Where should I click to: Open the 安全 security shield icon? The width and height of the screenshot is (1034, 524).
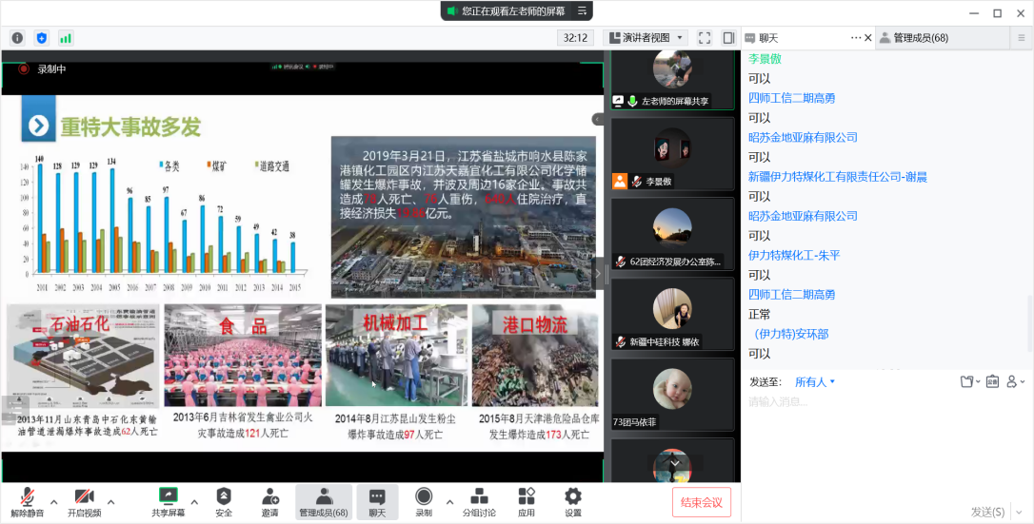224,496
